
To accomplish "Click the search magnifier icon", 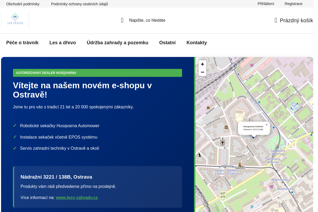I will click(122, 20).
